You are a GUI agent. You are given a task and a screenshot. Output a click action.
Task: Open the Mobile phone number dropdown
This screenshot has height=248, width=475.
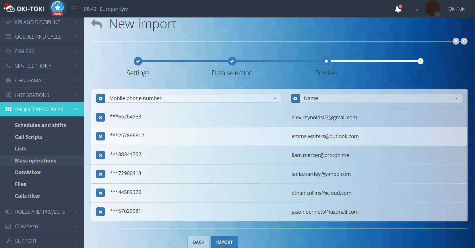[x=192, y=98]
